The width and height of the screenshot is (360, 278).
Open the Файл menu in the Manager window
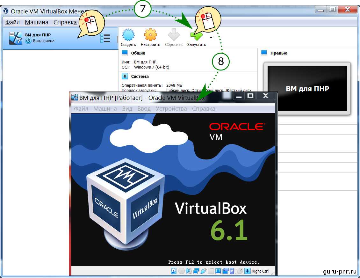coord(12,22)
